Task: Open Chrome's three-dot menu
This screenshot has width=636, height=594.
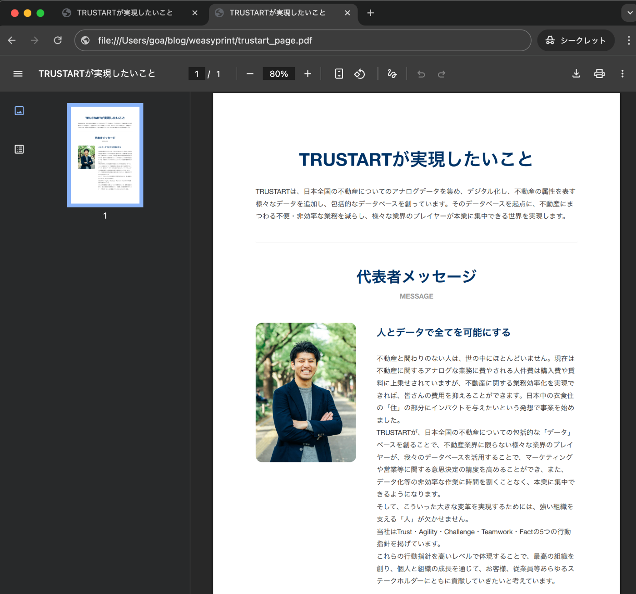Action: click(x=629, y=40)
